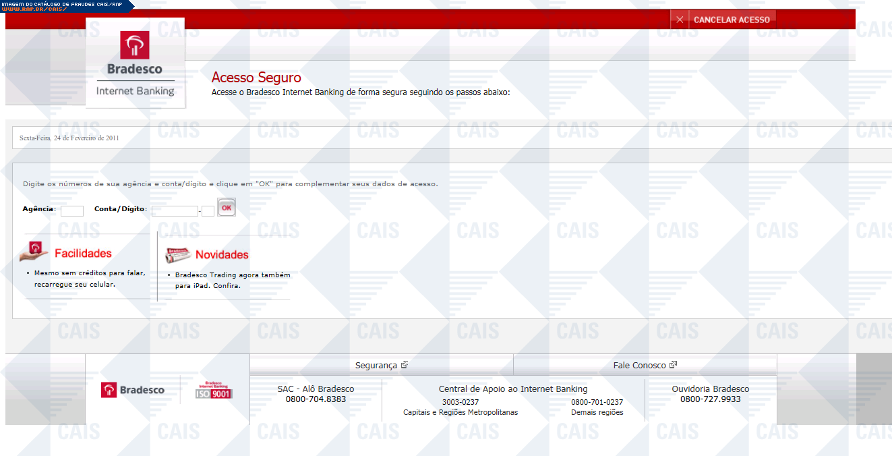The width and height of the screenshot is (892, 456).
Task: Click the external link icon next to Fale Conosco
Action: (x=673, y=365)
